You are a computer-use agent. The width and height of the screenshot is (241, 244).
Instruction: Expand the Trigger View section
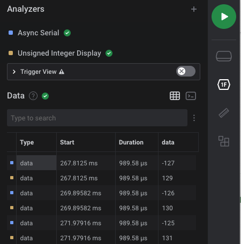(14, 72)
